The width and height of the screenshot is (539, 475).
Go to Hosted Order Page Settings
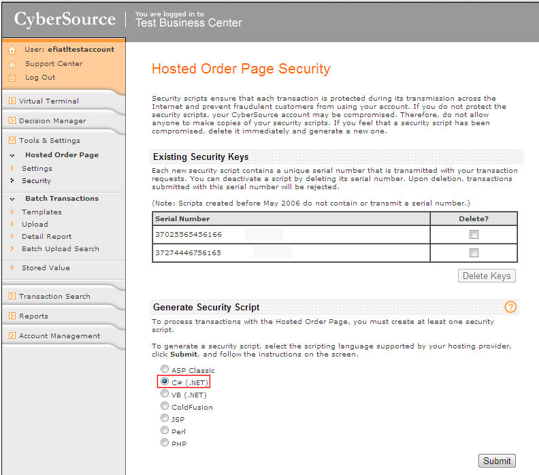click(x=37, y=168)
